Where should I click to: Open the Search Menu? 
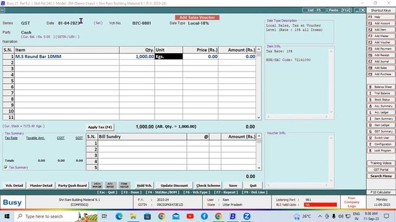tap(381, 176)
